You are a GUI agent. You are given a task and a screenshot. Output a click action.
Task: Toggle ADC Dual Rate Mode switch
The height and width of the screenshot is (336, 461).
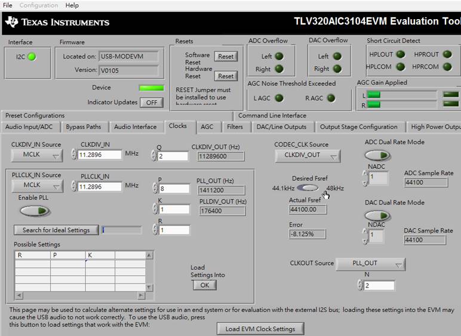[377, 155]
